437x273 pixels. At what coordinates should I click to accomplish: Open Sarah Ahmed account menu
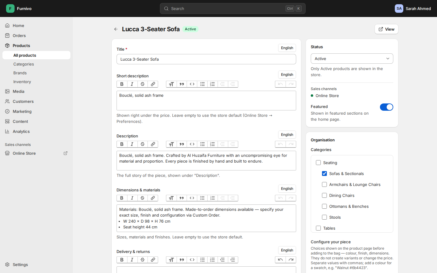(x=413, y=8)
